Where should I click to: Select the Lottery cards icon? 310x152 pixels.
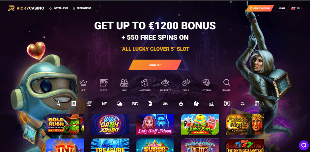click(206, 83)
